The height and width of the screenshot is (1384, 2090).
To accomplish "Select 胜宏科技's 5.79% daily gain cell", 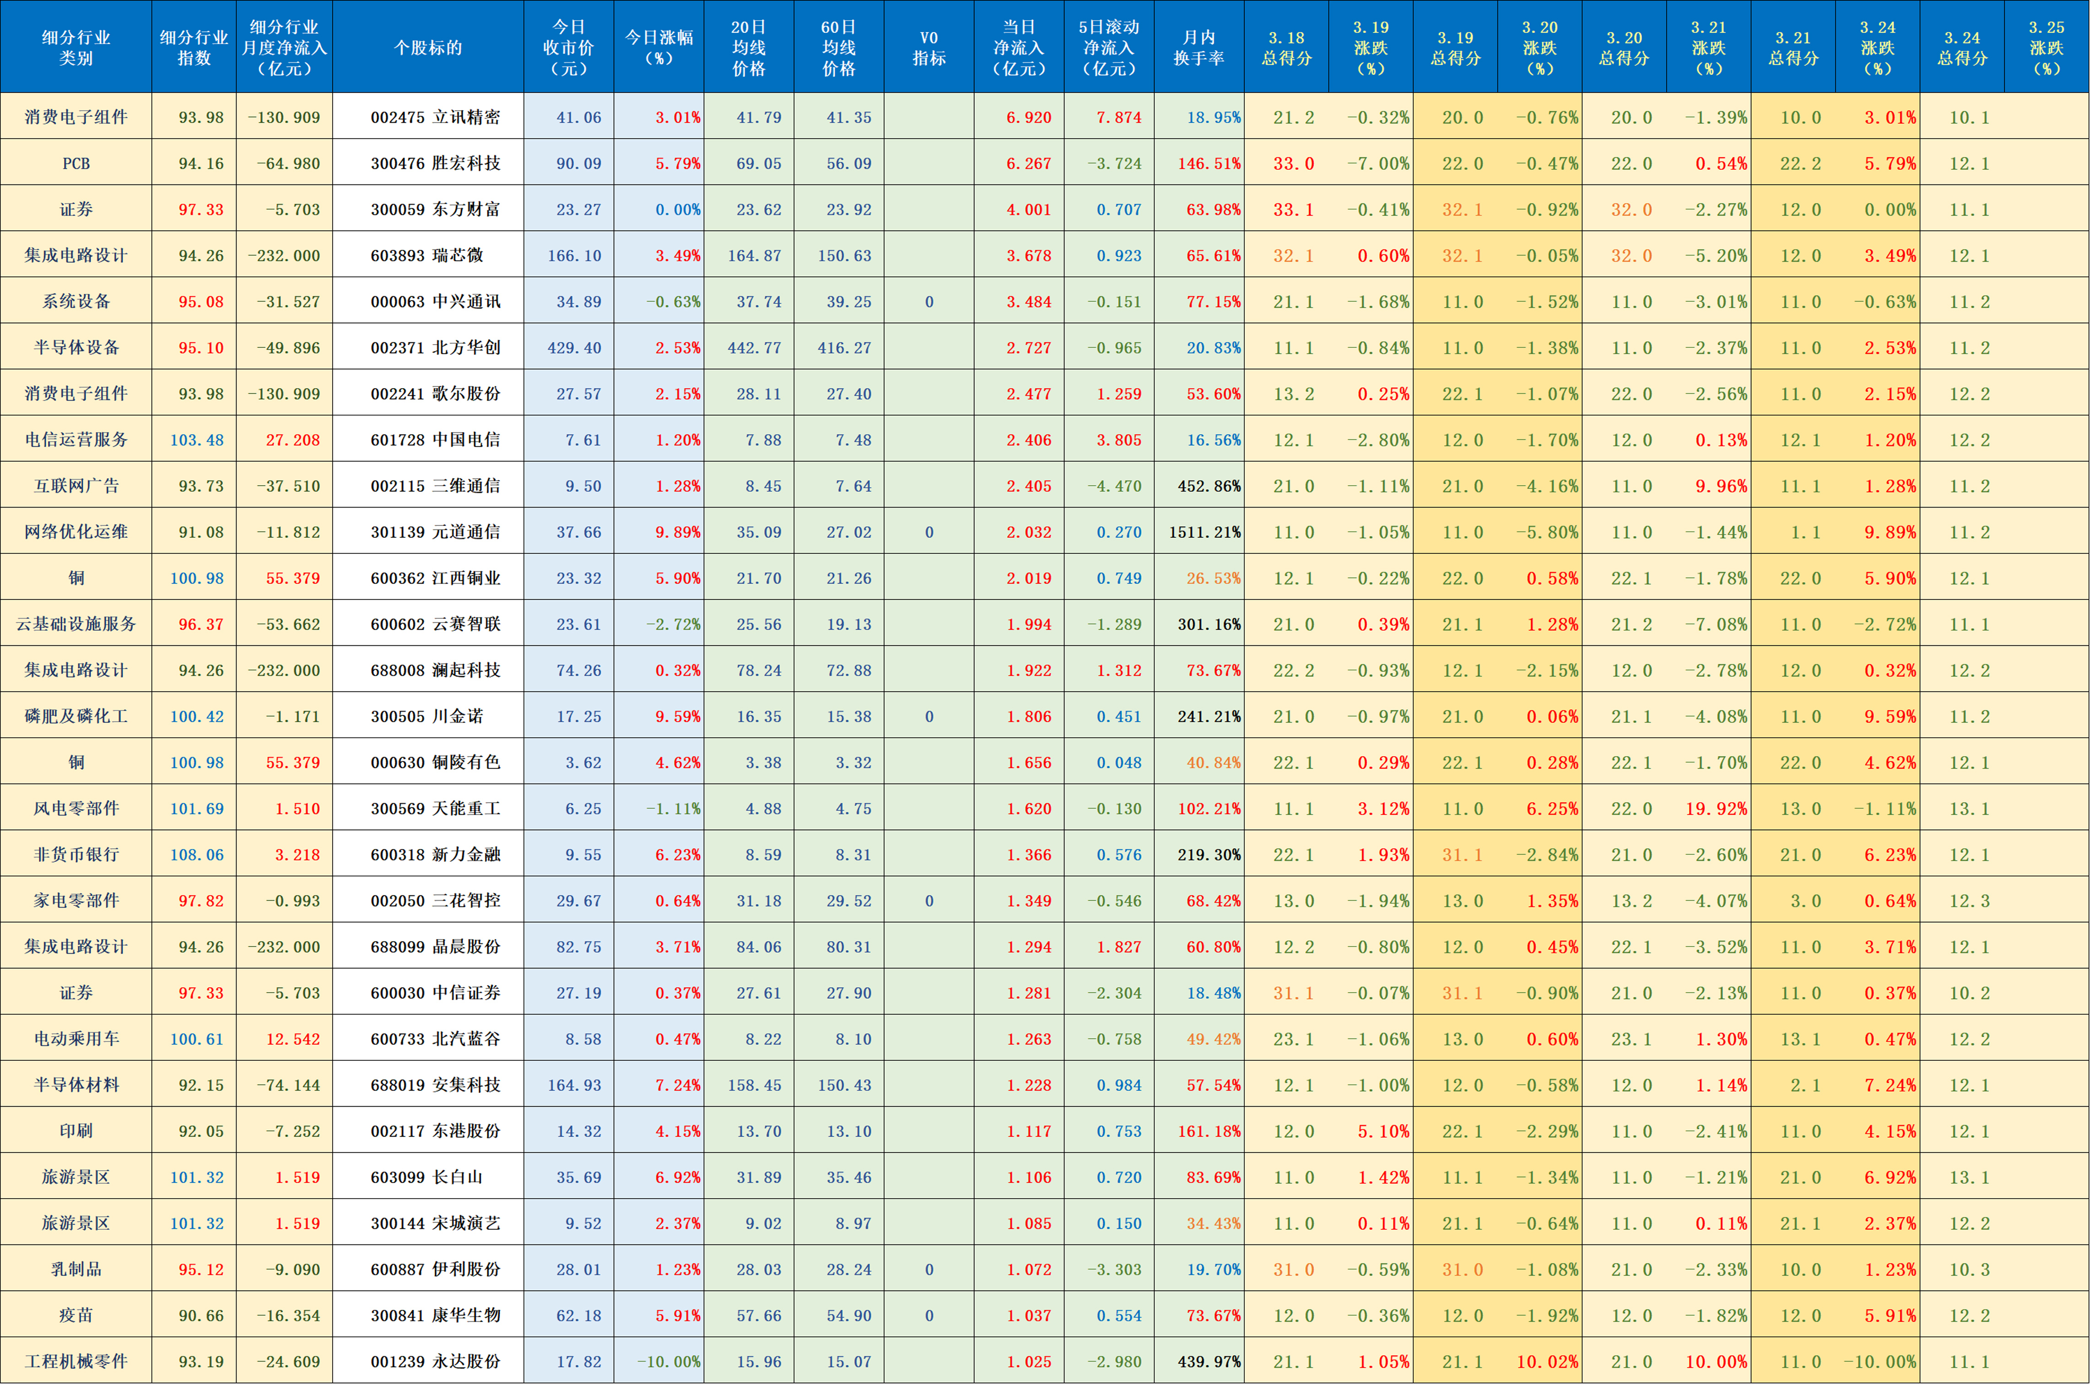I will (659, 162).
